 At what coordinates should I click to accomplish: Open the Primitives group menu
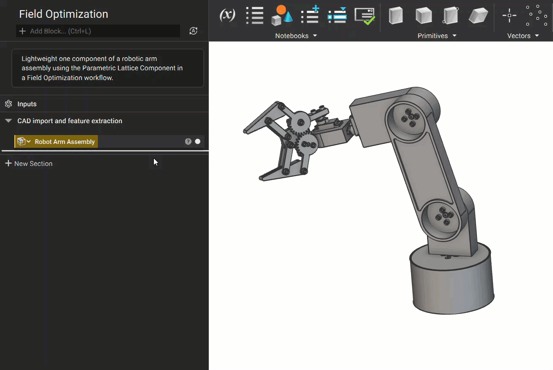click(437, 36)
